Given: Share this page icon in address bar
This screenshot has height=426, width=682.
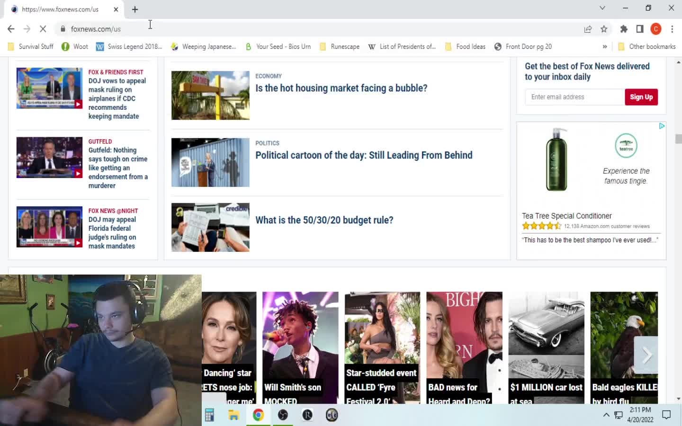Looking at the screenshot, I should click(x=588, y=29).
